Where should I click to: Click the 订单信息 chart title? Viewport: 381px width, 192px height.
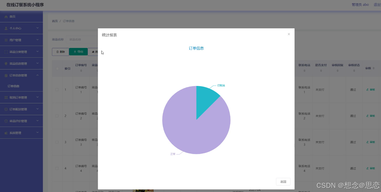pos(196,48)
